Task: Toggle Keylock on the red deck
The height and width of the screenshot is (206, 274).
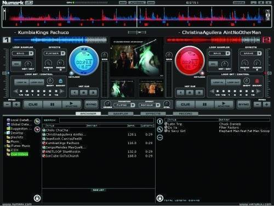Action: pos(202,73)
